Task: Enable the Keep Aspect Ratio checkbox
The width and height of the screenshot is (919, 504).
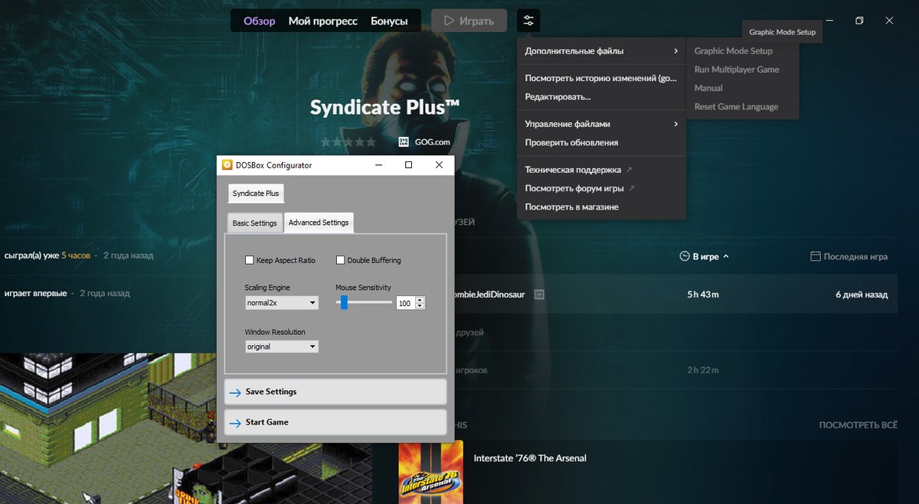Action: (x=250, y=260)
